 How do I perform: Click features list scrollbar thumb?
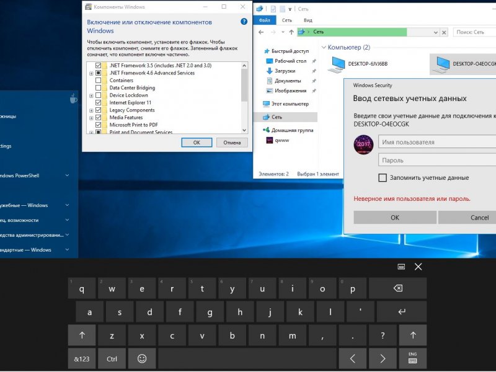pyautogui.click(x=244, y=86)
